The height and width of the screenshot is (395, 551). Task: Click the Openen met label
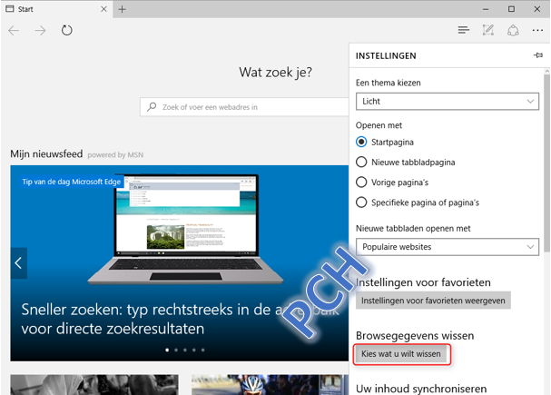[x=379, y=125]
